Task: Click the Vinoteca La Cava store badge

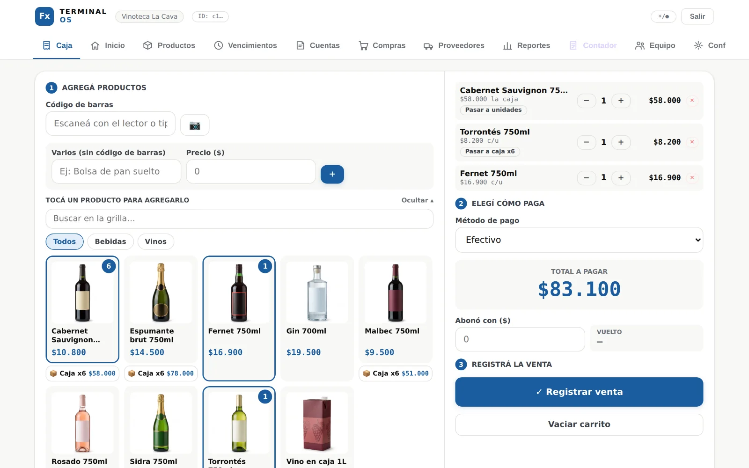Action: point(149,16)
